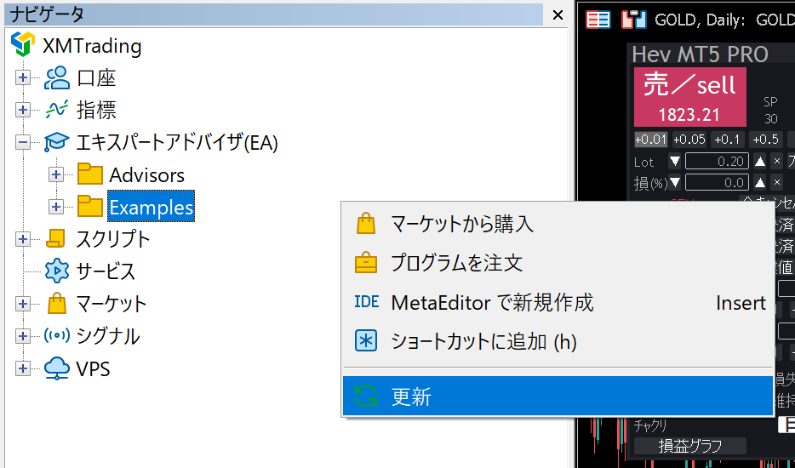Image resolution: width=795 pixels, height=468 pixels.
Task: Click the red table icon in chart header
Action: click(598, 20)
